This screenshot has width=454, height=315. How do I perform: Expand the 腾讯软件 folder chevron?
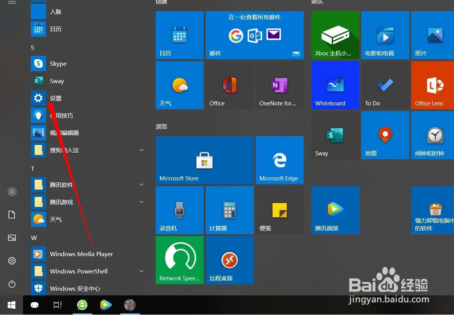[141, 185]
